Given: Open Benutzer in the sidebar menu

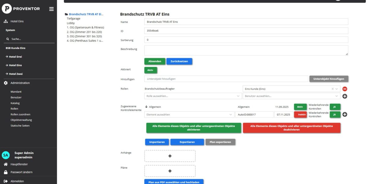Looking at the screenshot, I should (x=16, y=97).
